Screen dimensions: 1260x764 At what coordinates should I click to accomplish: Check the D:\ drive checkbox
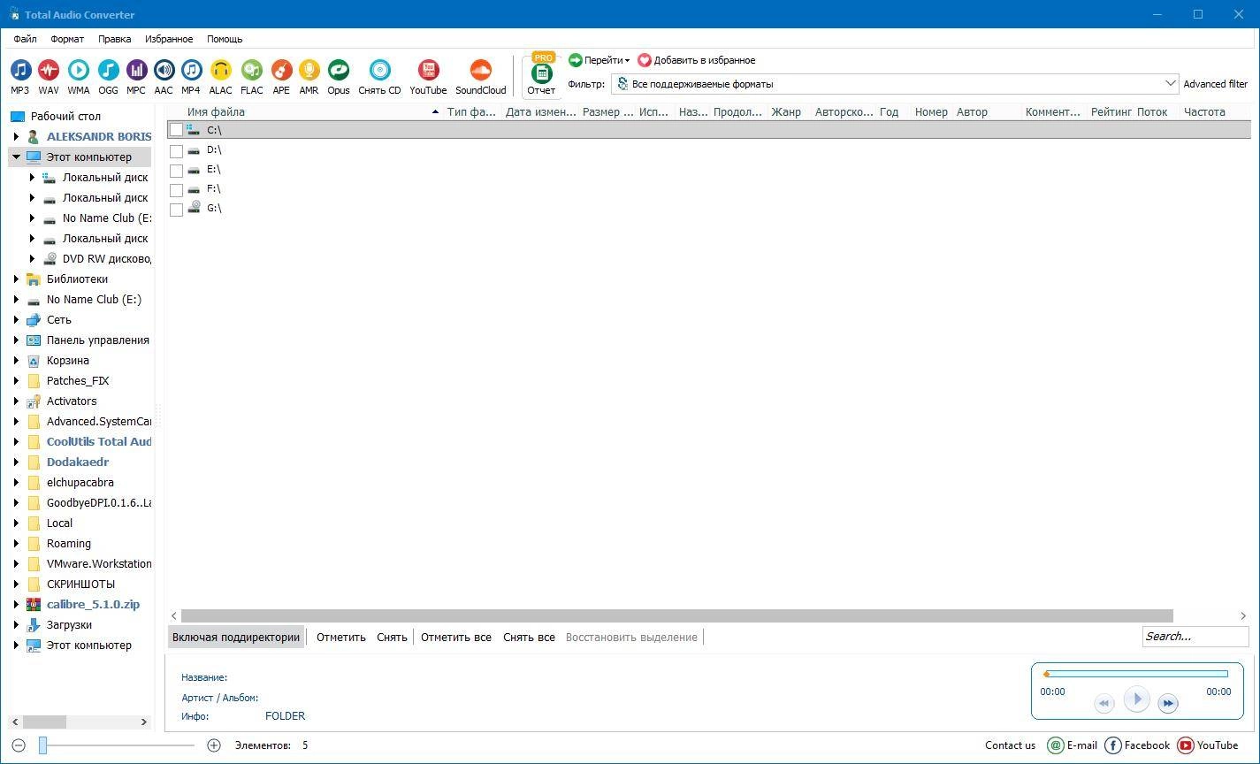pyautogui.click(x=176, y=150)
